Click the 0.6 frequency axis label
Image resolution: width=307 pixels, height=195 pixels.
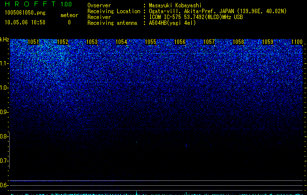pyautogui.click(x=4, y=185)
